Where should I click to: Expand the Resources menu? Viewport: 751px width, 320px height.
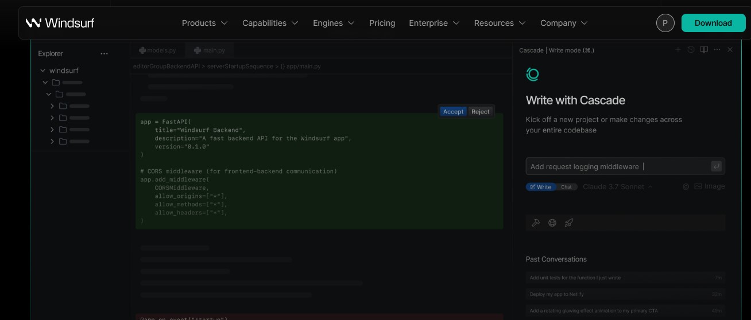(500, 23)
